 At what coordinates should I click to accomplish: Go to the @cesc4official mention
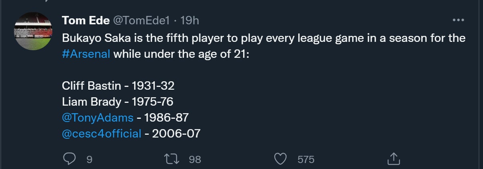[x=102, y=133]
